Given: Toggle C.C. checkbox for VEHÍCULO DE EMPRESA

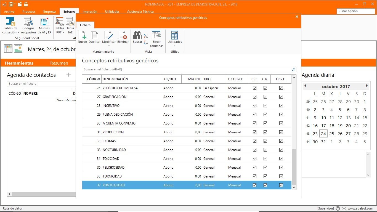Looking at the screenshot, I should (254, 88).
